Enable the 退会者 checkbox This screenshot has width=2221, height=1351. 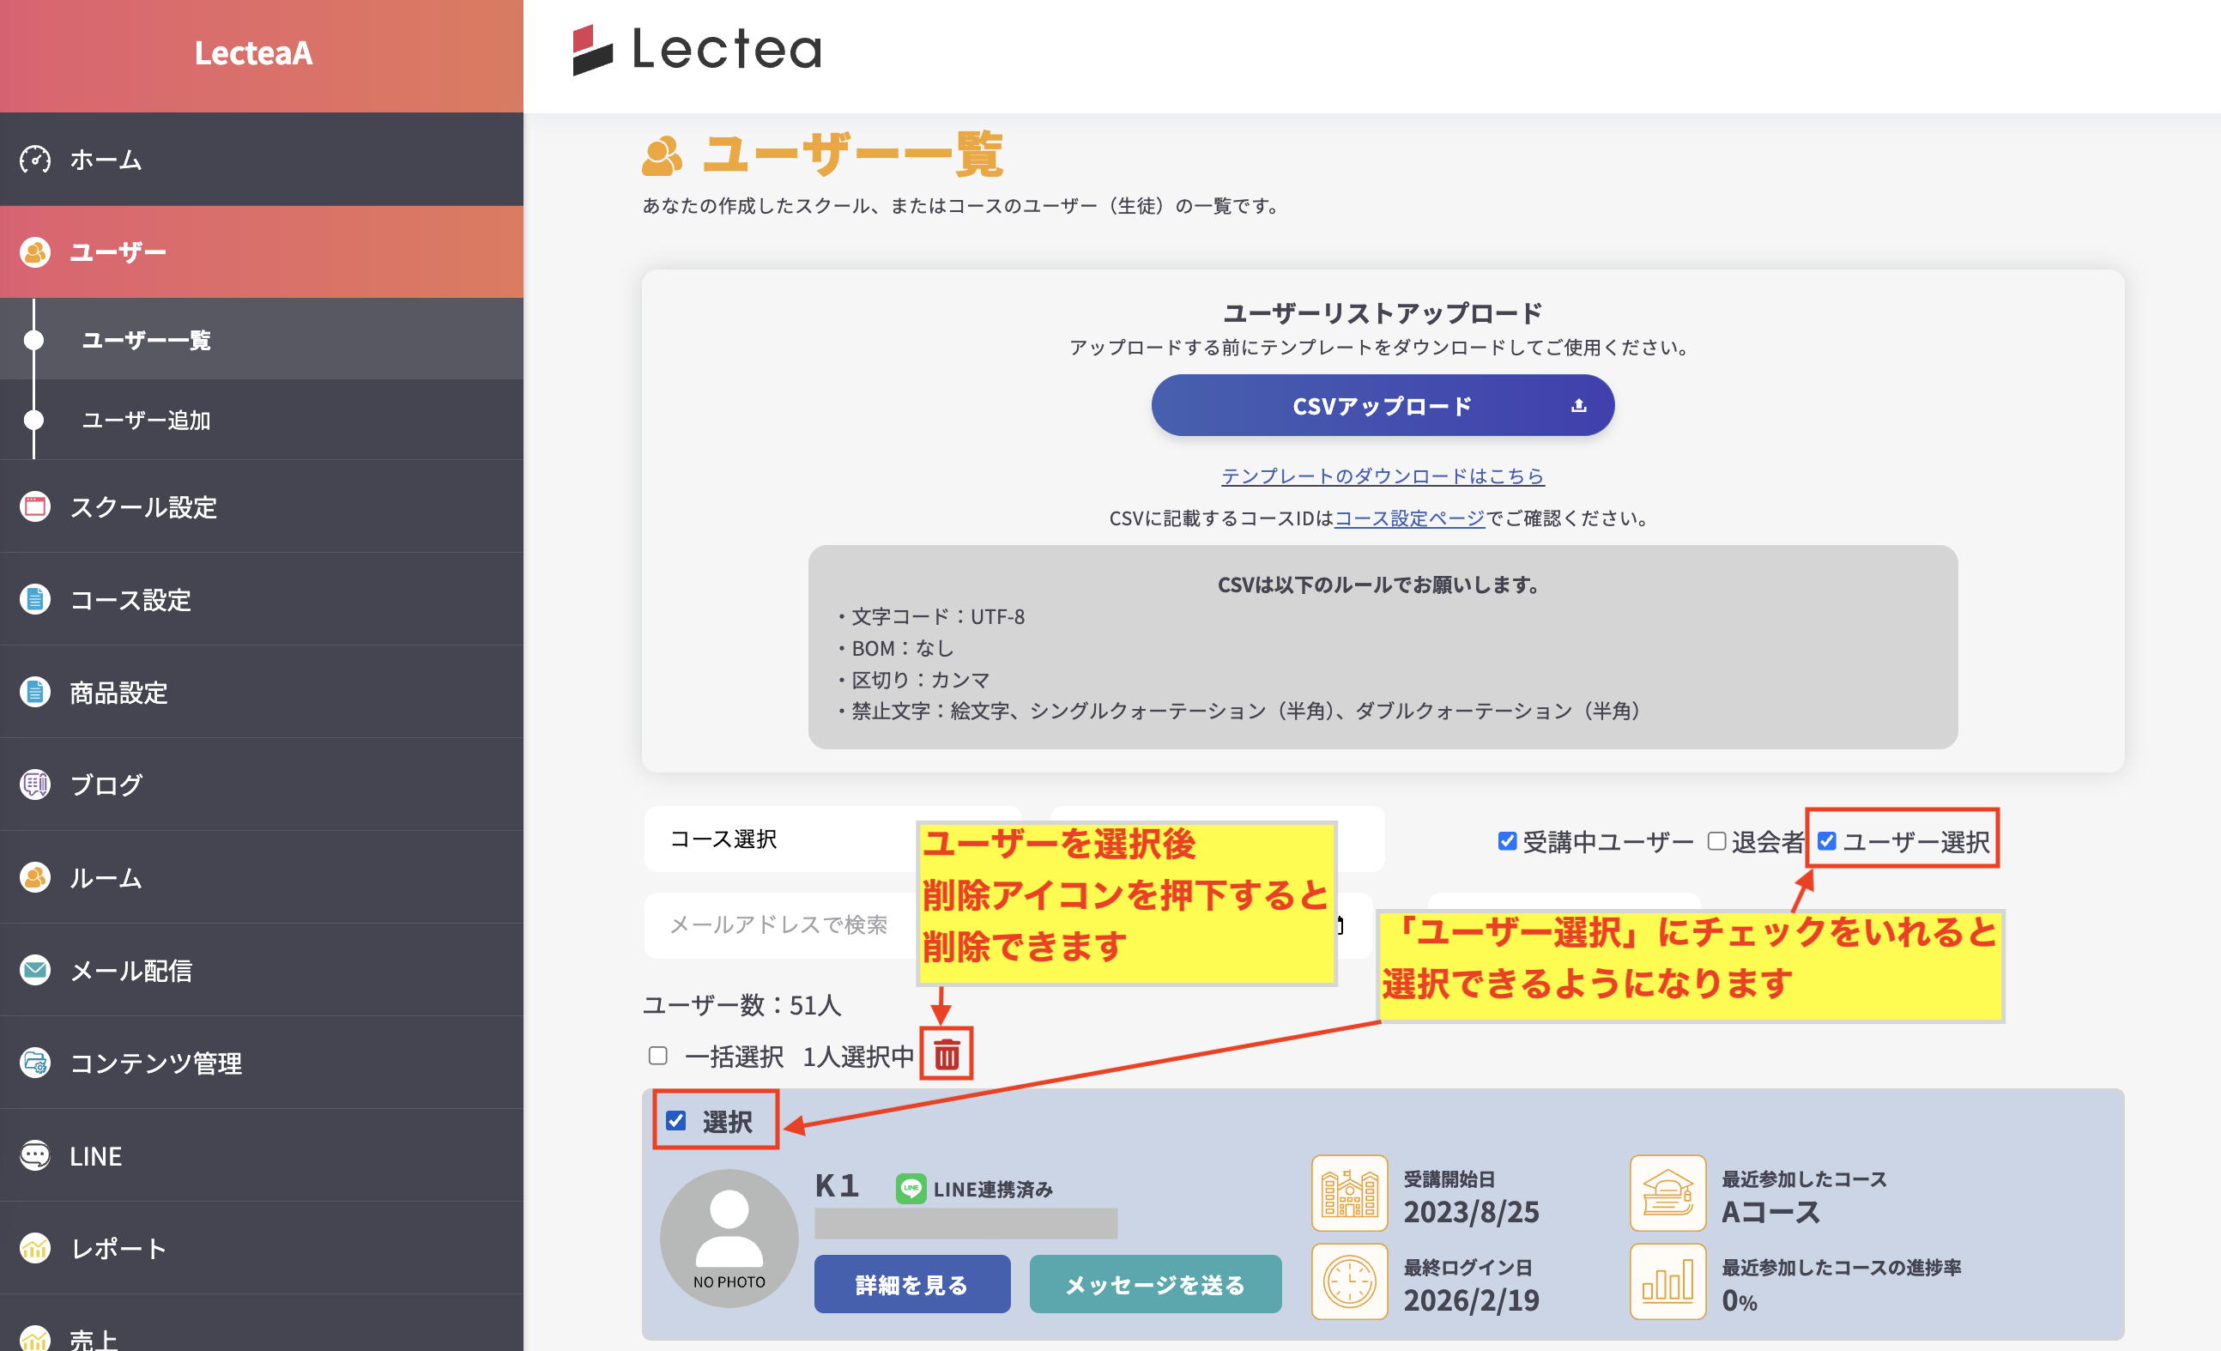(x=1716, y=841)
